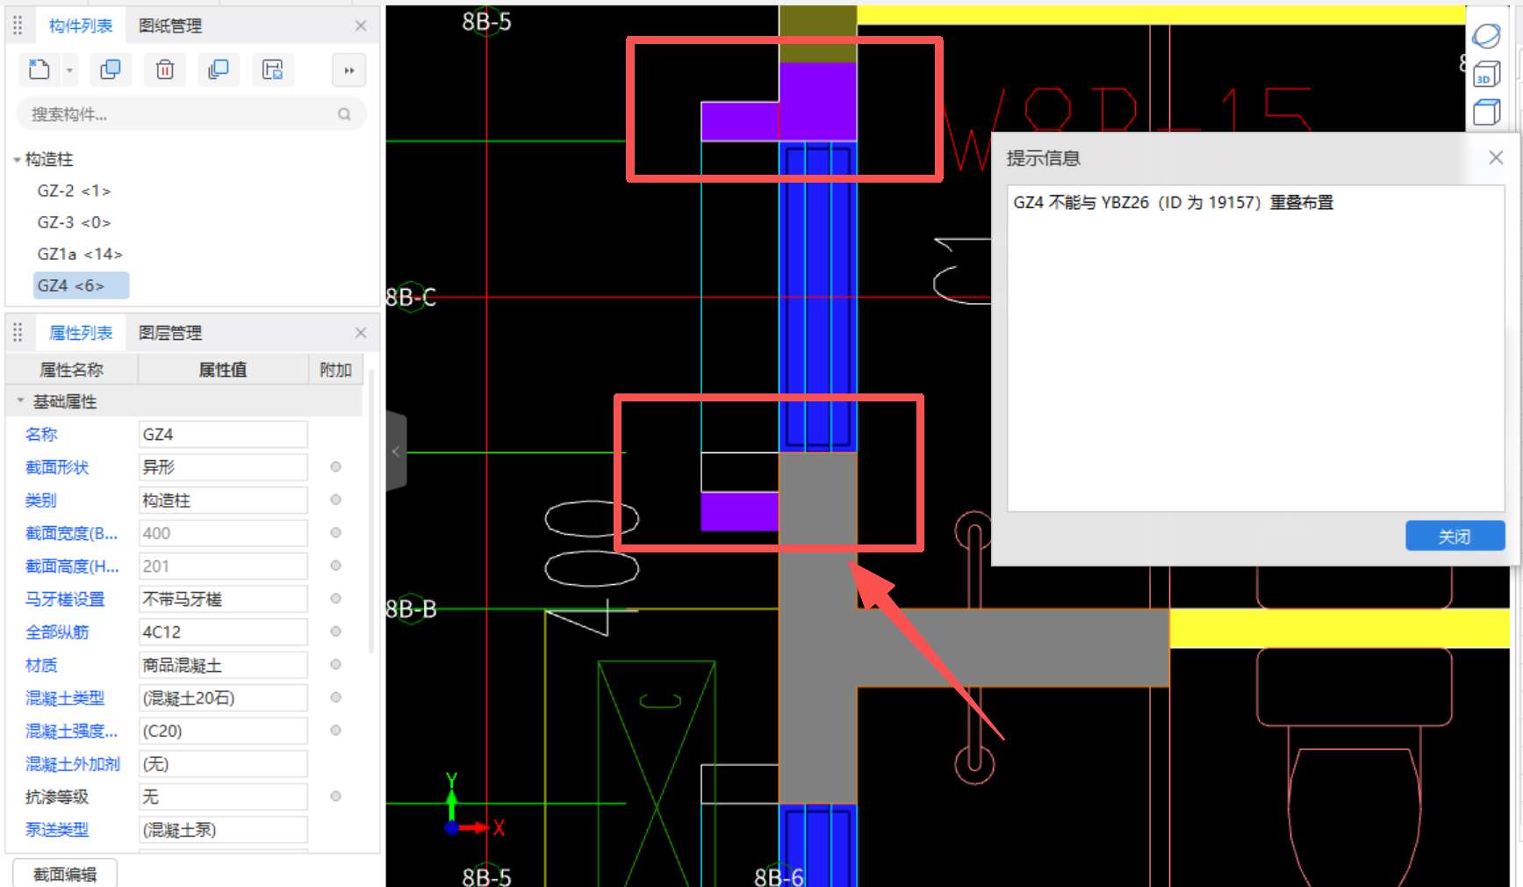Toggle the 材质 additional checkbox
The height and width of the screenshot is (887, 1523).
335,665
